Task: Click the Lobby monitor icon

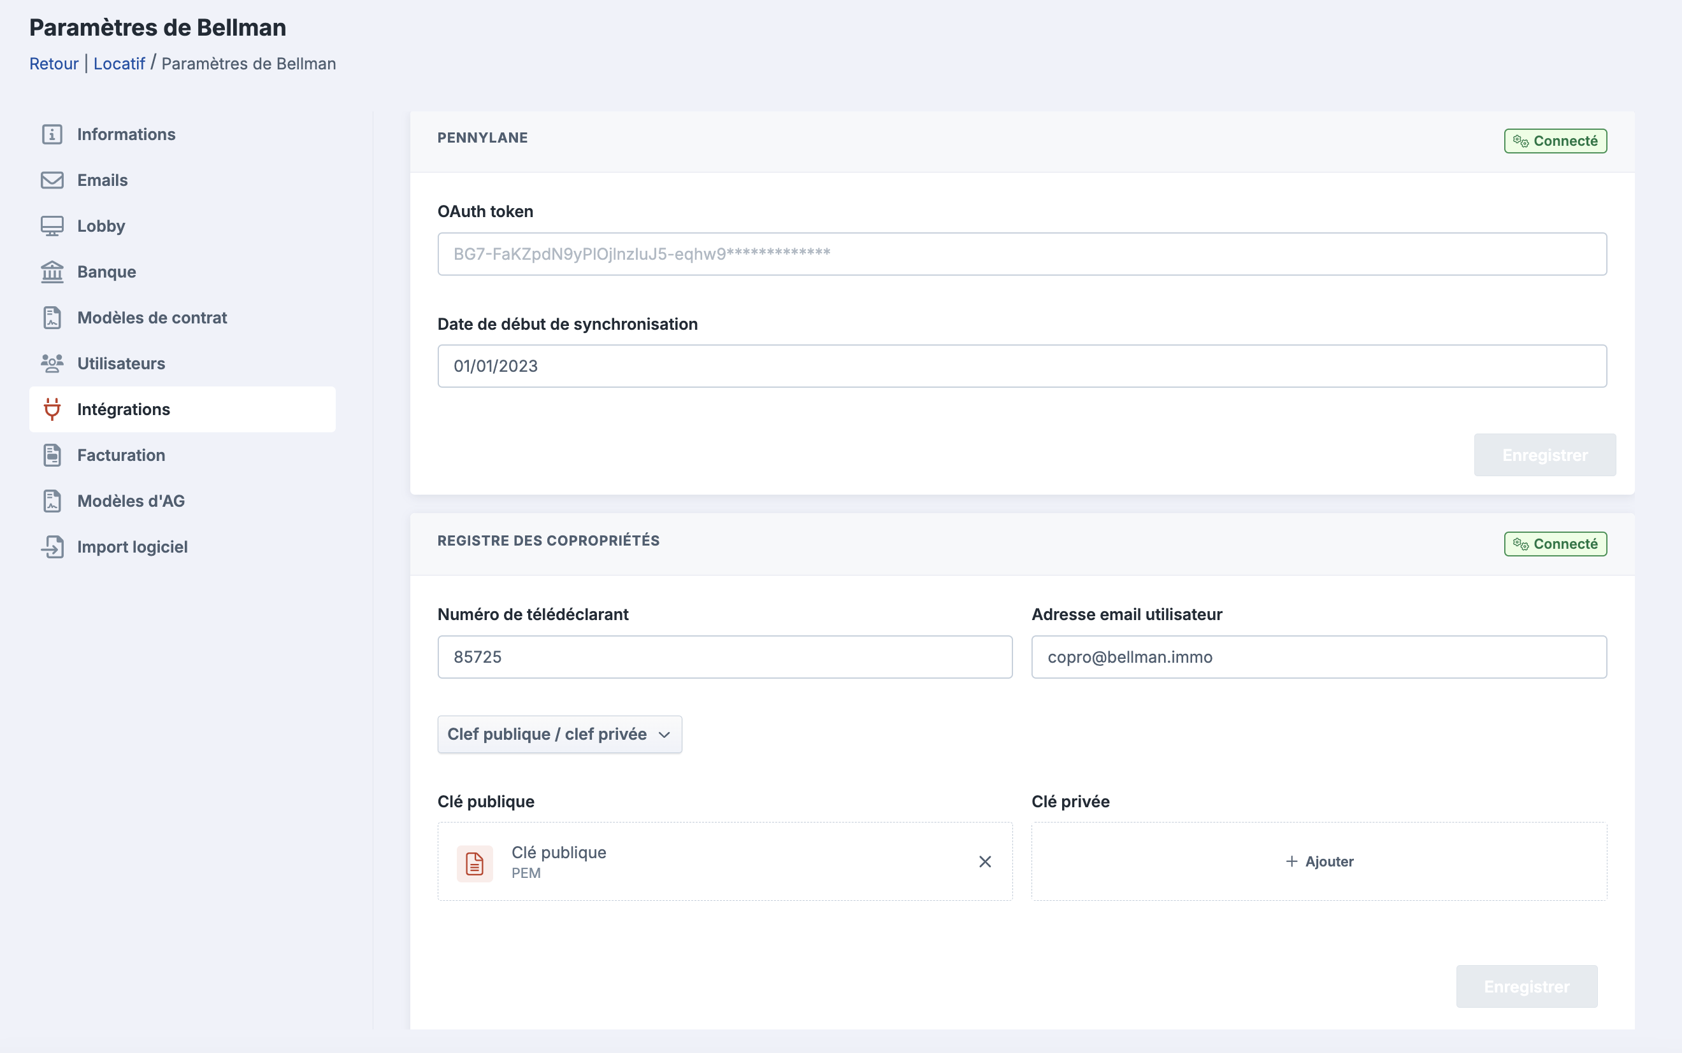Action: (x=52, y=227)
